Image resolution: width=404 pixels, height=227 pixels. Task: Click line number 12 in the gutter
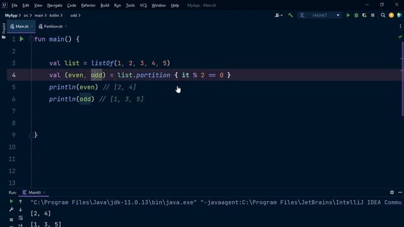pyautogui.click(x=12, y=171)
